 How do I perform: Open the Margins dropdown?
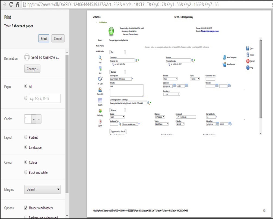coord(43,189)
